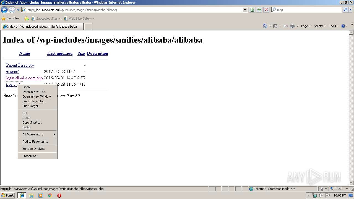Click the Stop loading icon
Viewport: 354px width, 199px height.
266,10
